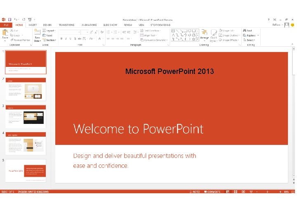Click the Find binoculars button

coord(247,31)
